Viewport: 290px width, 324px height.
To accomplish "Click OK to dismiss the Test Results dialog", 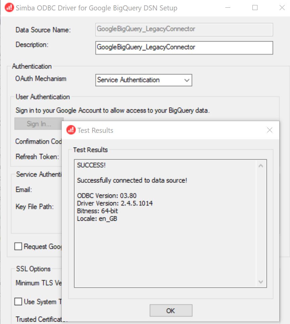I will pyautogui.click(x=171, y=310).
